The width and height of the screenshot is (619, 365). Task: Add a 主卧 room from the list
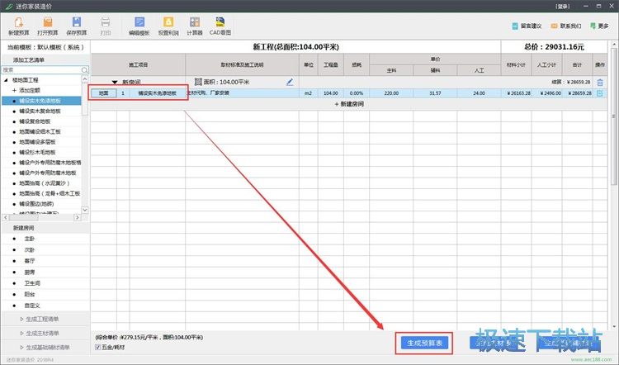coord(29,239)
